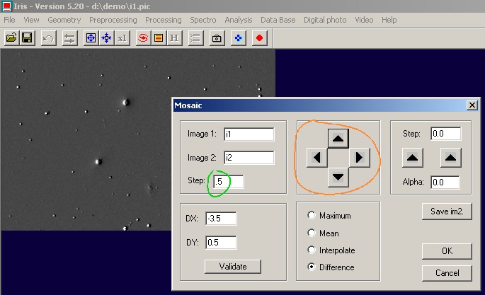The image size is (485, 295).
Task: Open the Video menu
Action: 364,20
